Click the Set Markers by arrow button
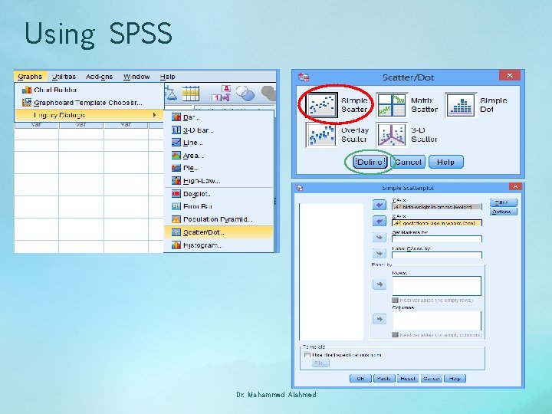This screenshot has height=414, width=552. 379,237
